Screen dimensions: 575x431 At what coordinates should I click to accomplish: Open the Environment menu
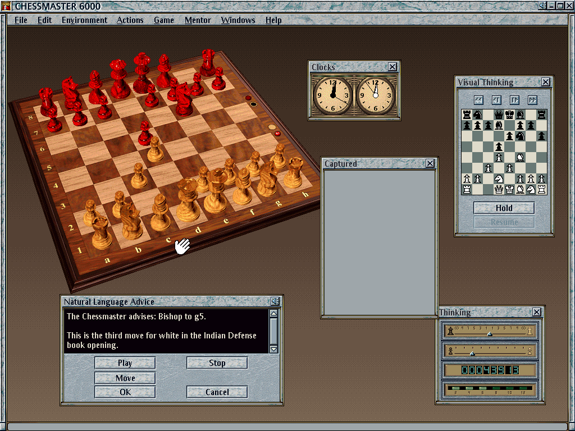coord(84,20)
